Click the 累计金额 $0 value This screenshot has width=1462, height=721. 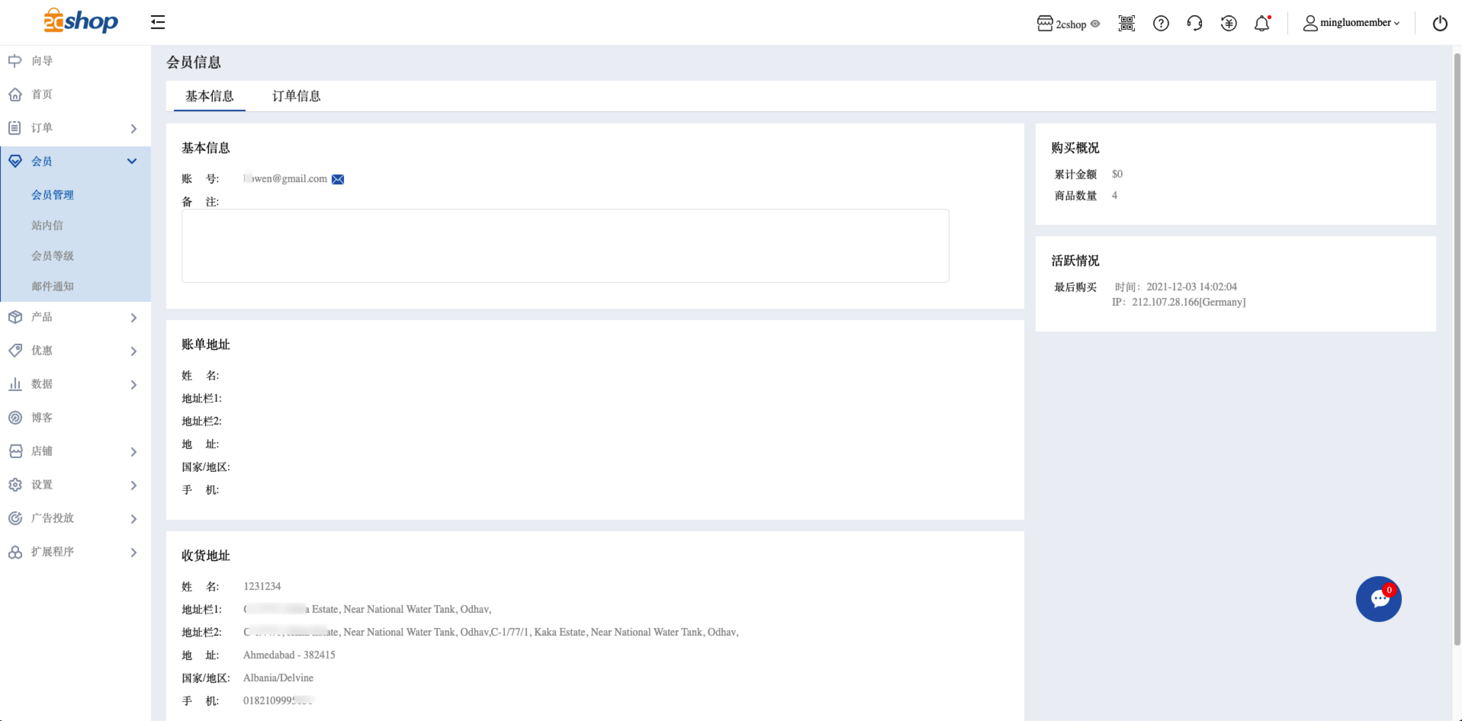point(1117,174)
